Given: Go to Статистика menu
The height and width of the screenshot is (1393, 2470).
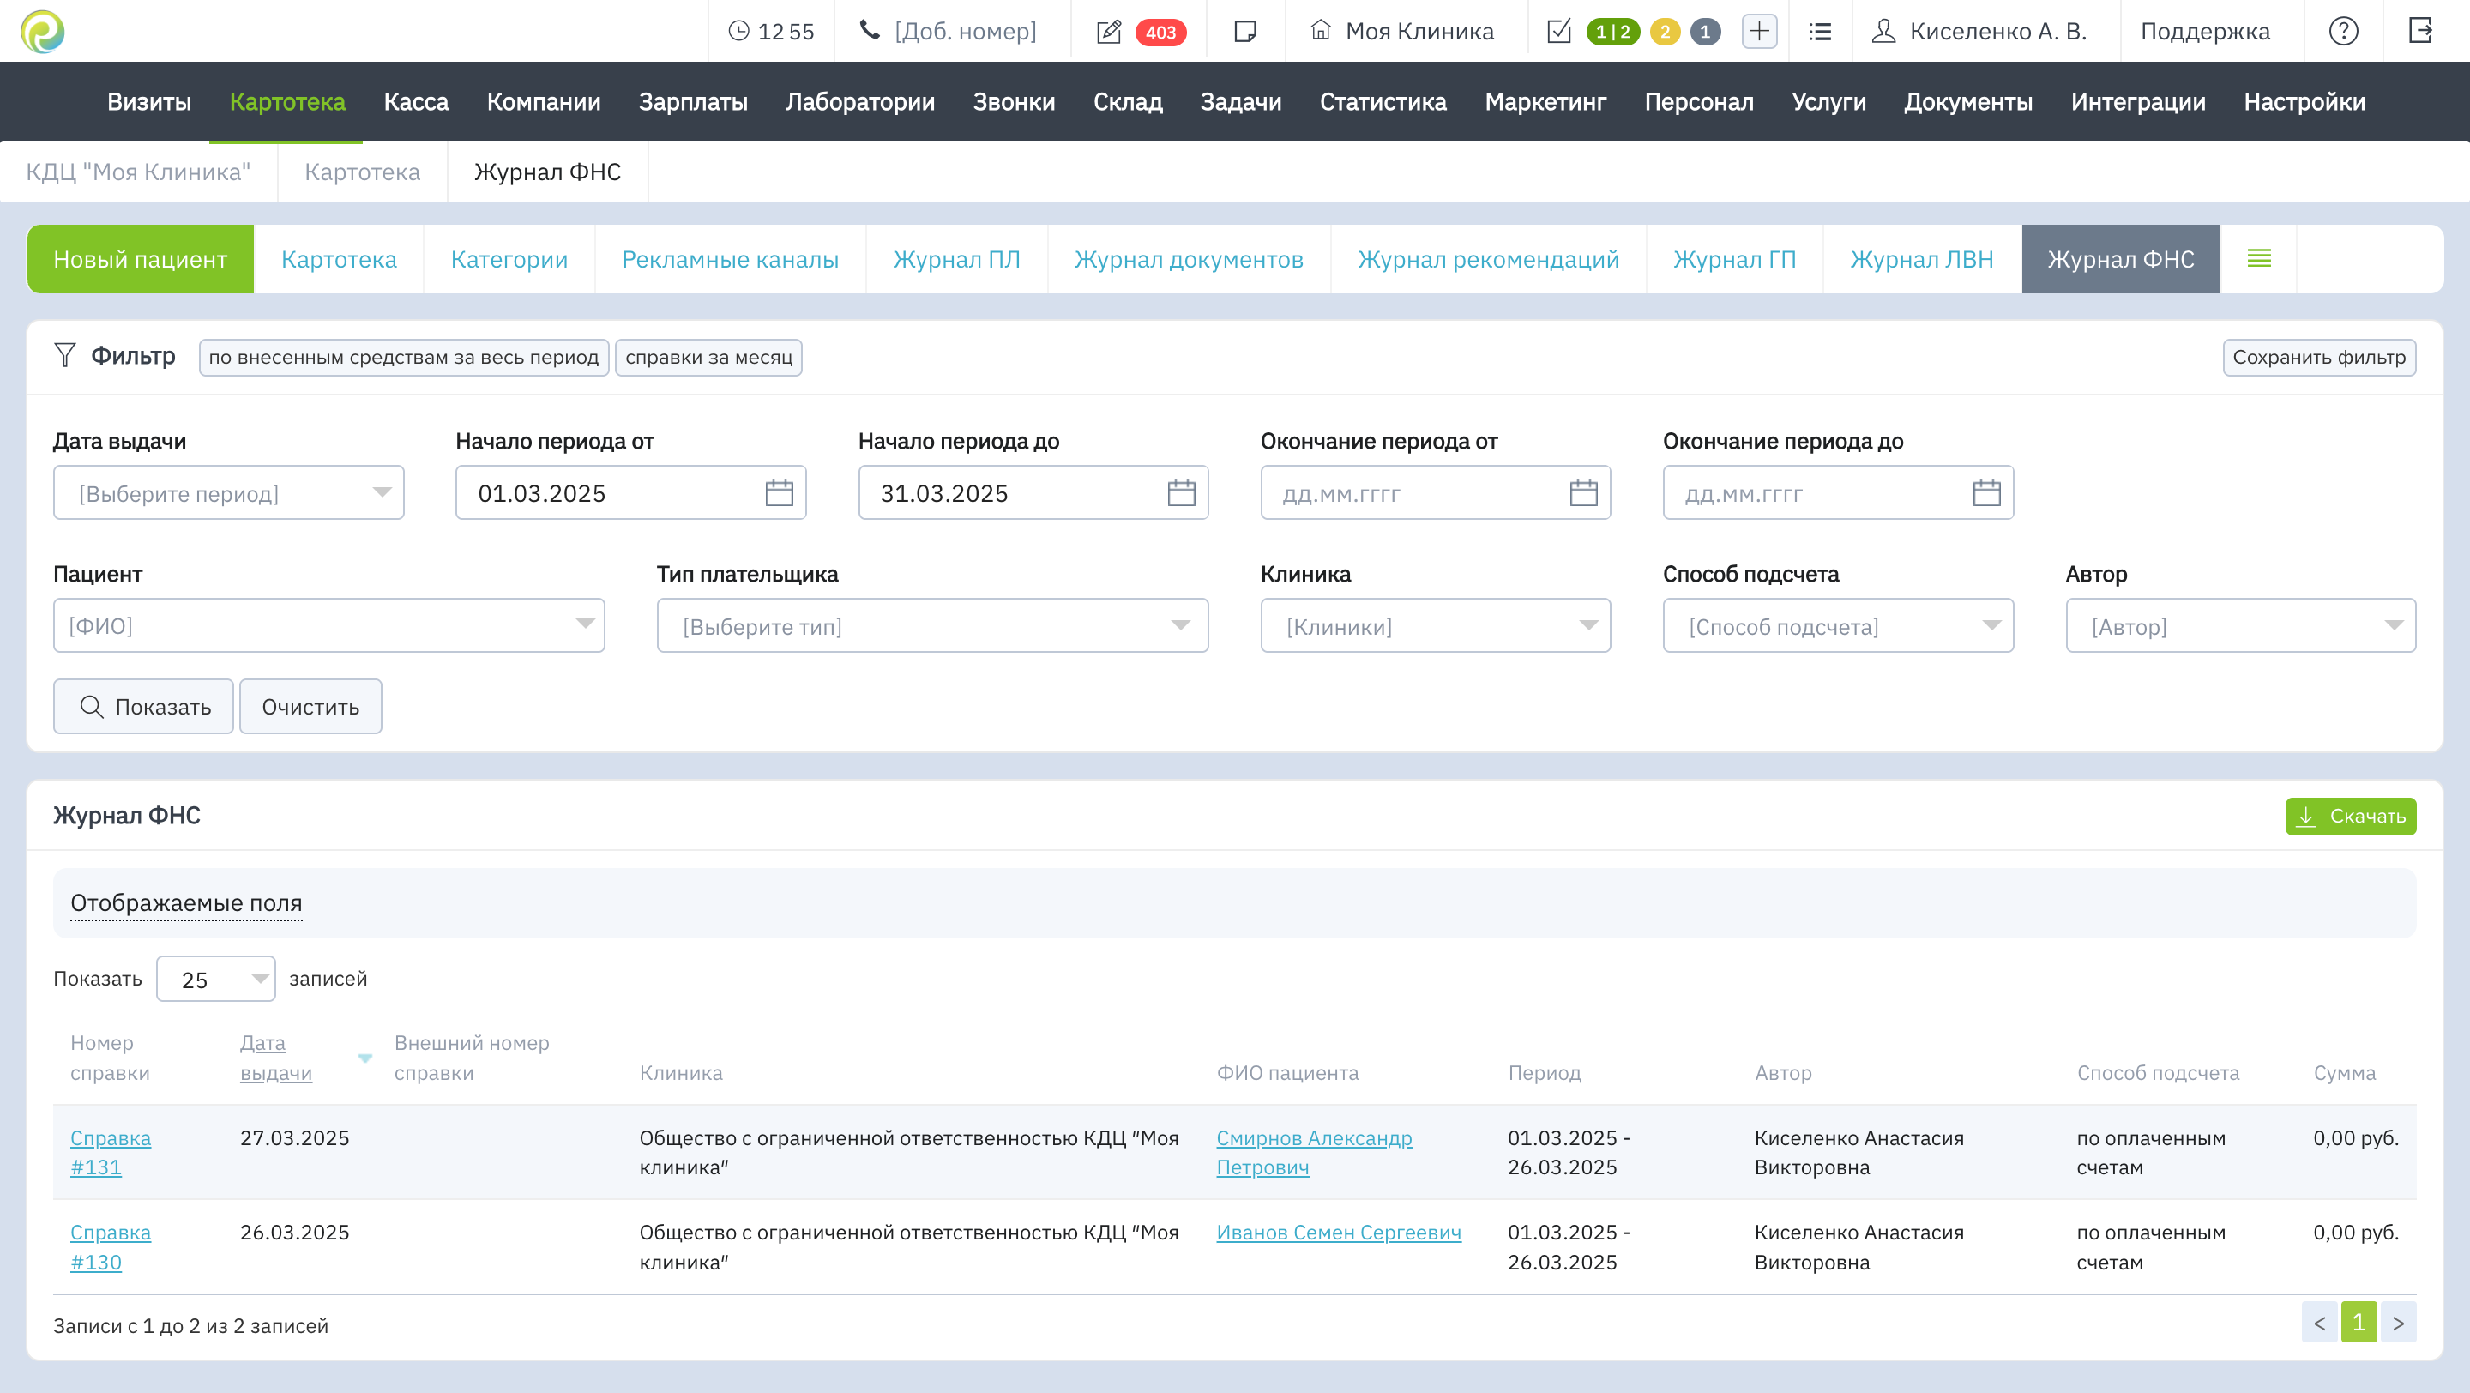Looking at the screenshot, I should tap(1383, 101).
